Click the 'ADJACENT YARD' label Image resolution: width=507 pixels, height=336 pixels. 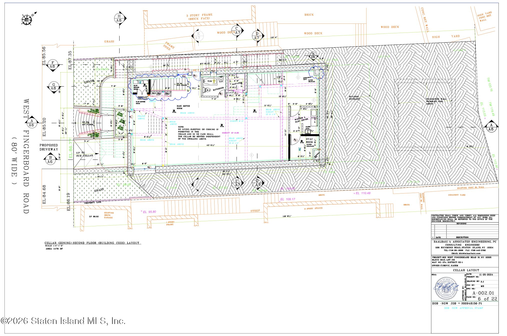[x=457, y=195]
